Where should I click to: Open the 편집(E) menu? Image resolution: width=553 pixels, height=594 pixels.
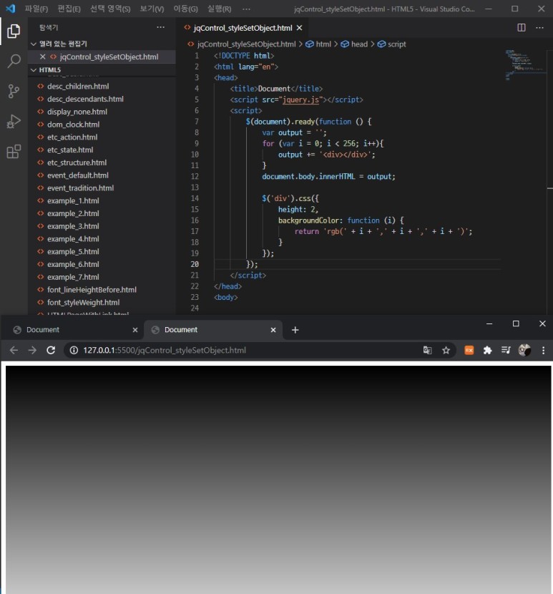69,9
